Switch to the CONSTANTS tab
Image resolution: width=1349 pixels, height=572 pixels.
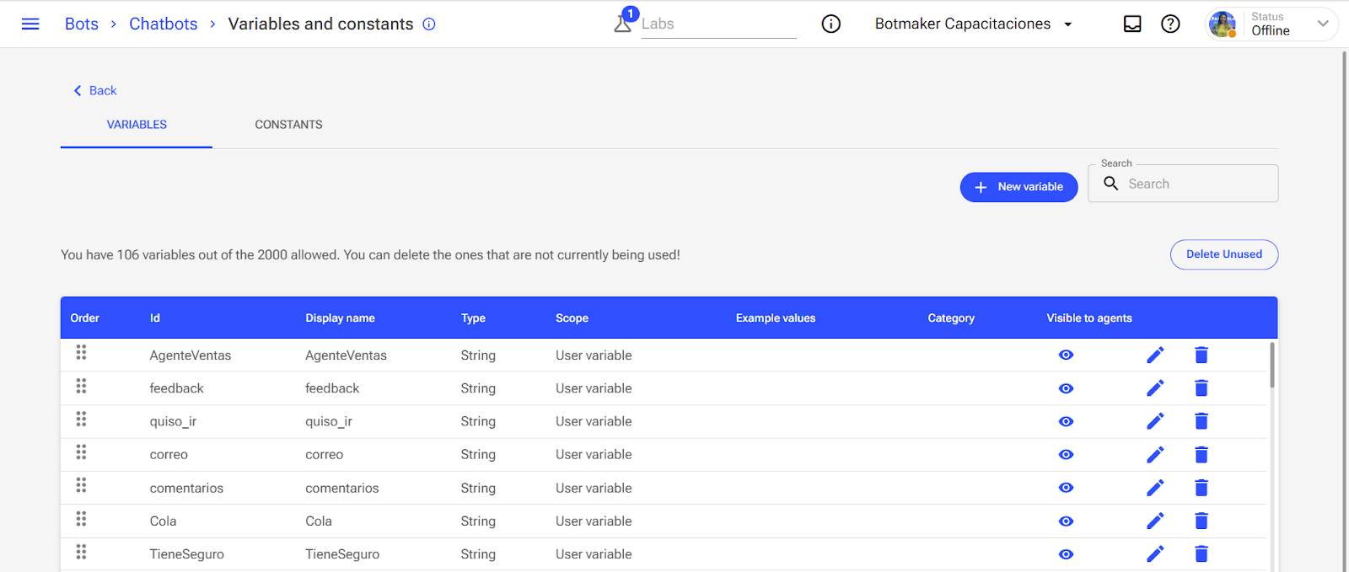288,125
